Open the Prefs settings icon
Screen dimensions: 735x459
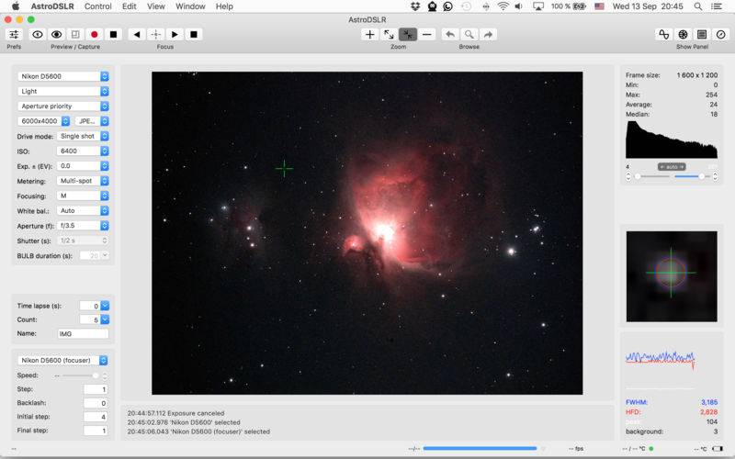pos(14,34)
